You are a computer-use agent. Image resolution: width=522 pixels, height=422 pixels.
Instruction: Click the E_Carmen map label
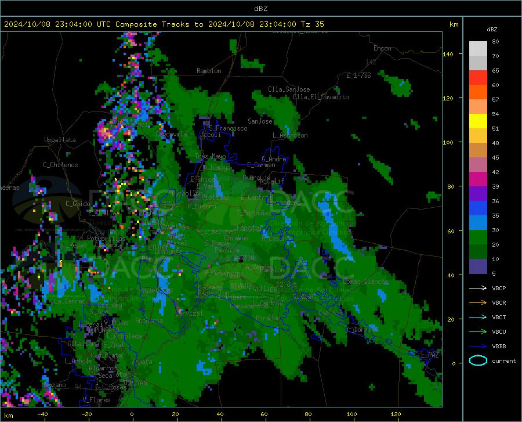tap(261, 165)
